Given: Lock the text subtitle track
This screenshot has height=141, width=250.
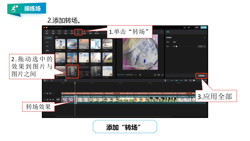Looking at the screenshot, I should 47,93.
